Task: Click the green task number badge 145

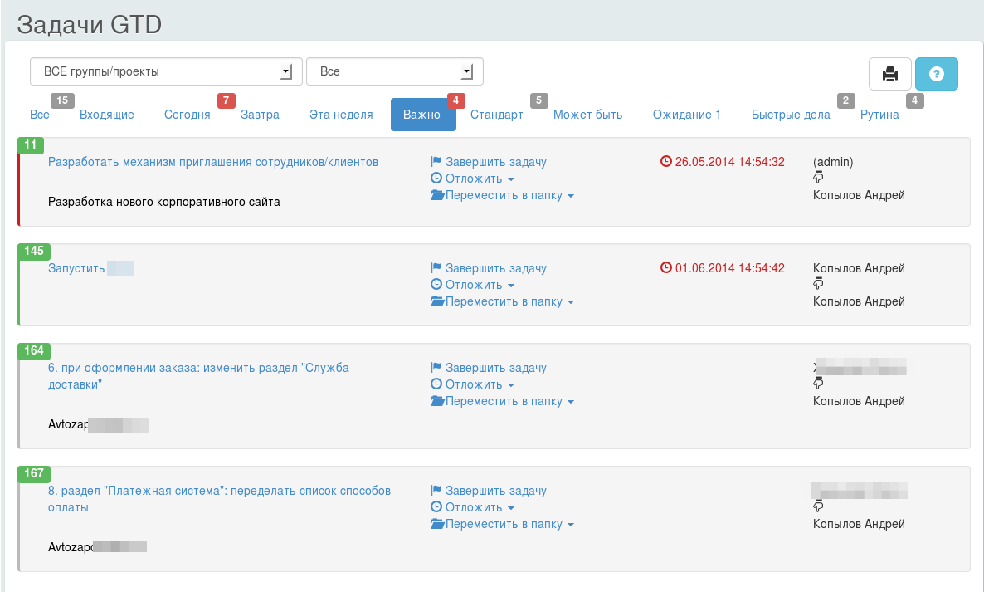Action: pyautogui.click(x=34, y=252)
